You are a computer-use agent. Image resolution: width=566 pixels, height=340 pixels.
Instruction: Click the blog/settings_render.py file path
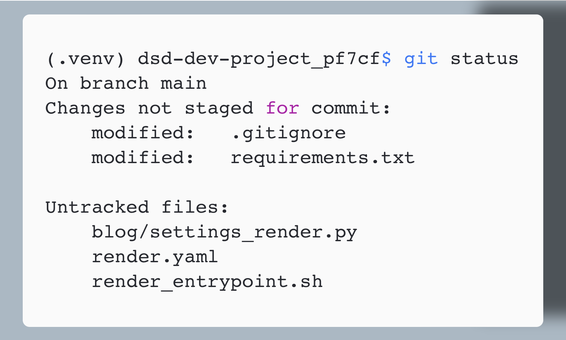[x=224, y=232]
